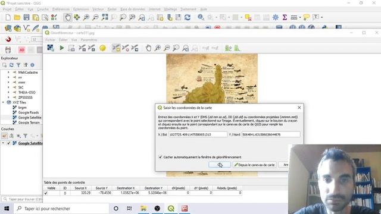Screen dimensions: 381x214
Task: Toggle Google Satellite layer visibility checkbox
Action: tap(8, 143)
